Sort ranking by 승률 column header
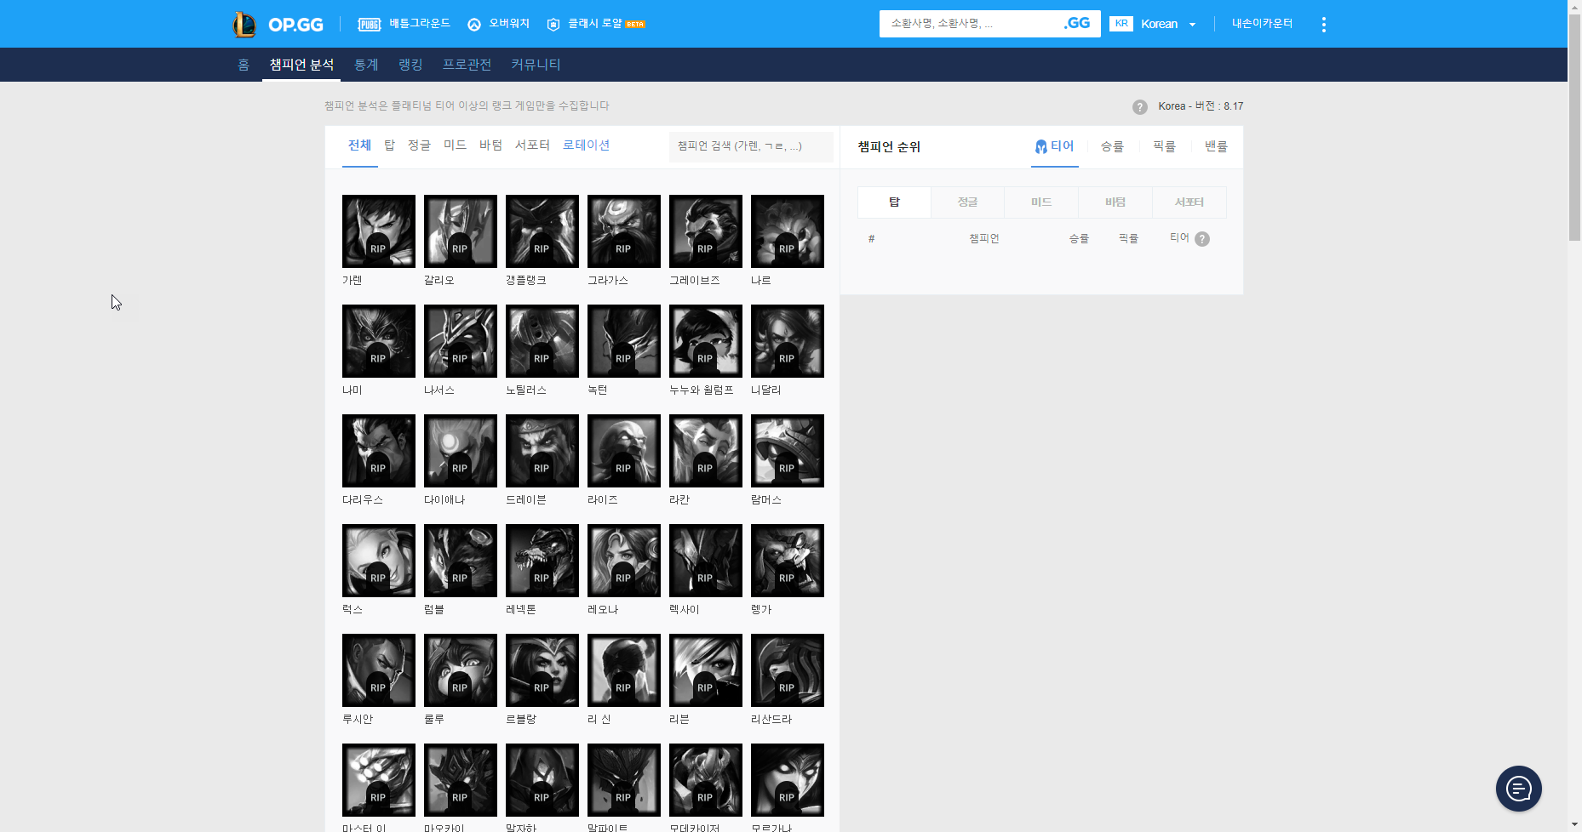Image resolution: width=1582 pixels, height=832 pixels. point(1079,239)
